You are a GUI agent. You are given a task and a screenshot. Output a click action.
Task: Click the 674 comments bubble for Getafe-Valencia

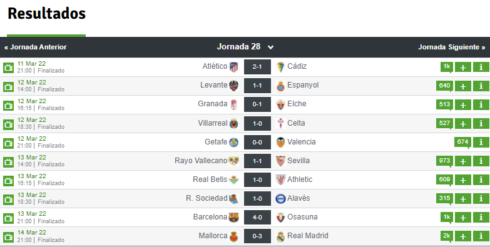coord(462,143)
